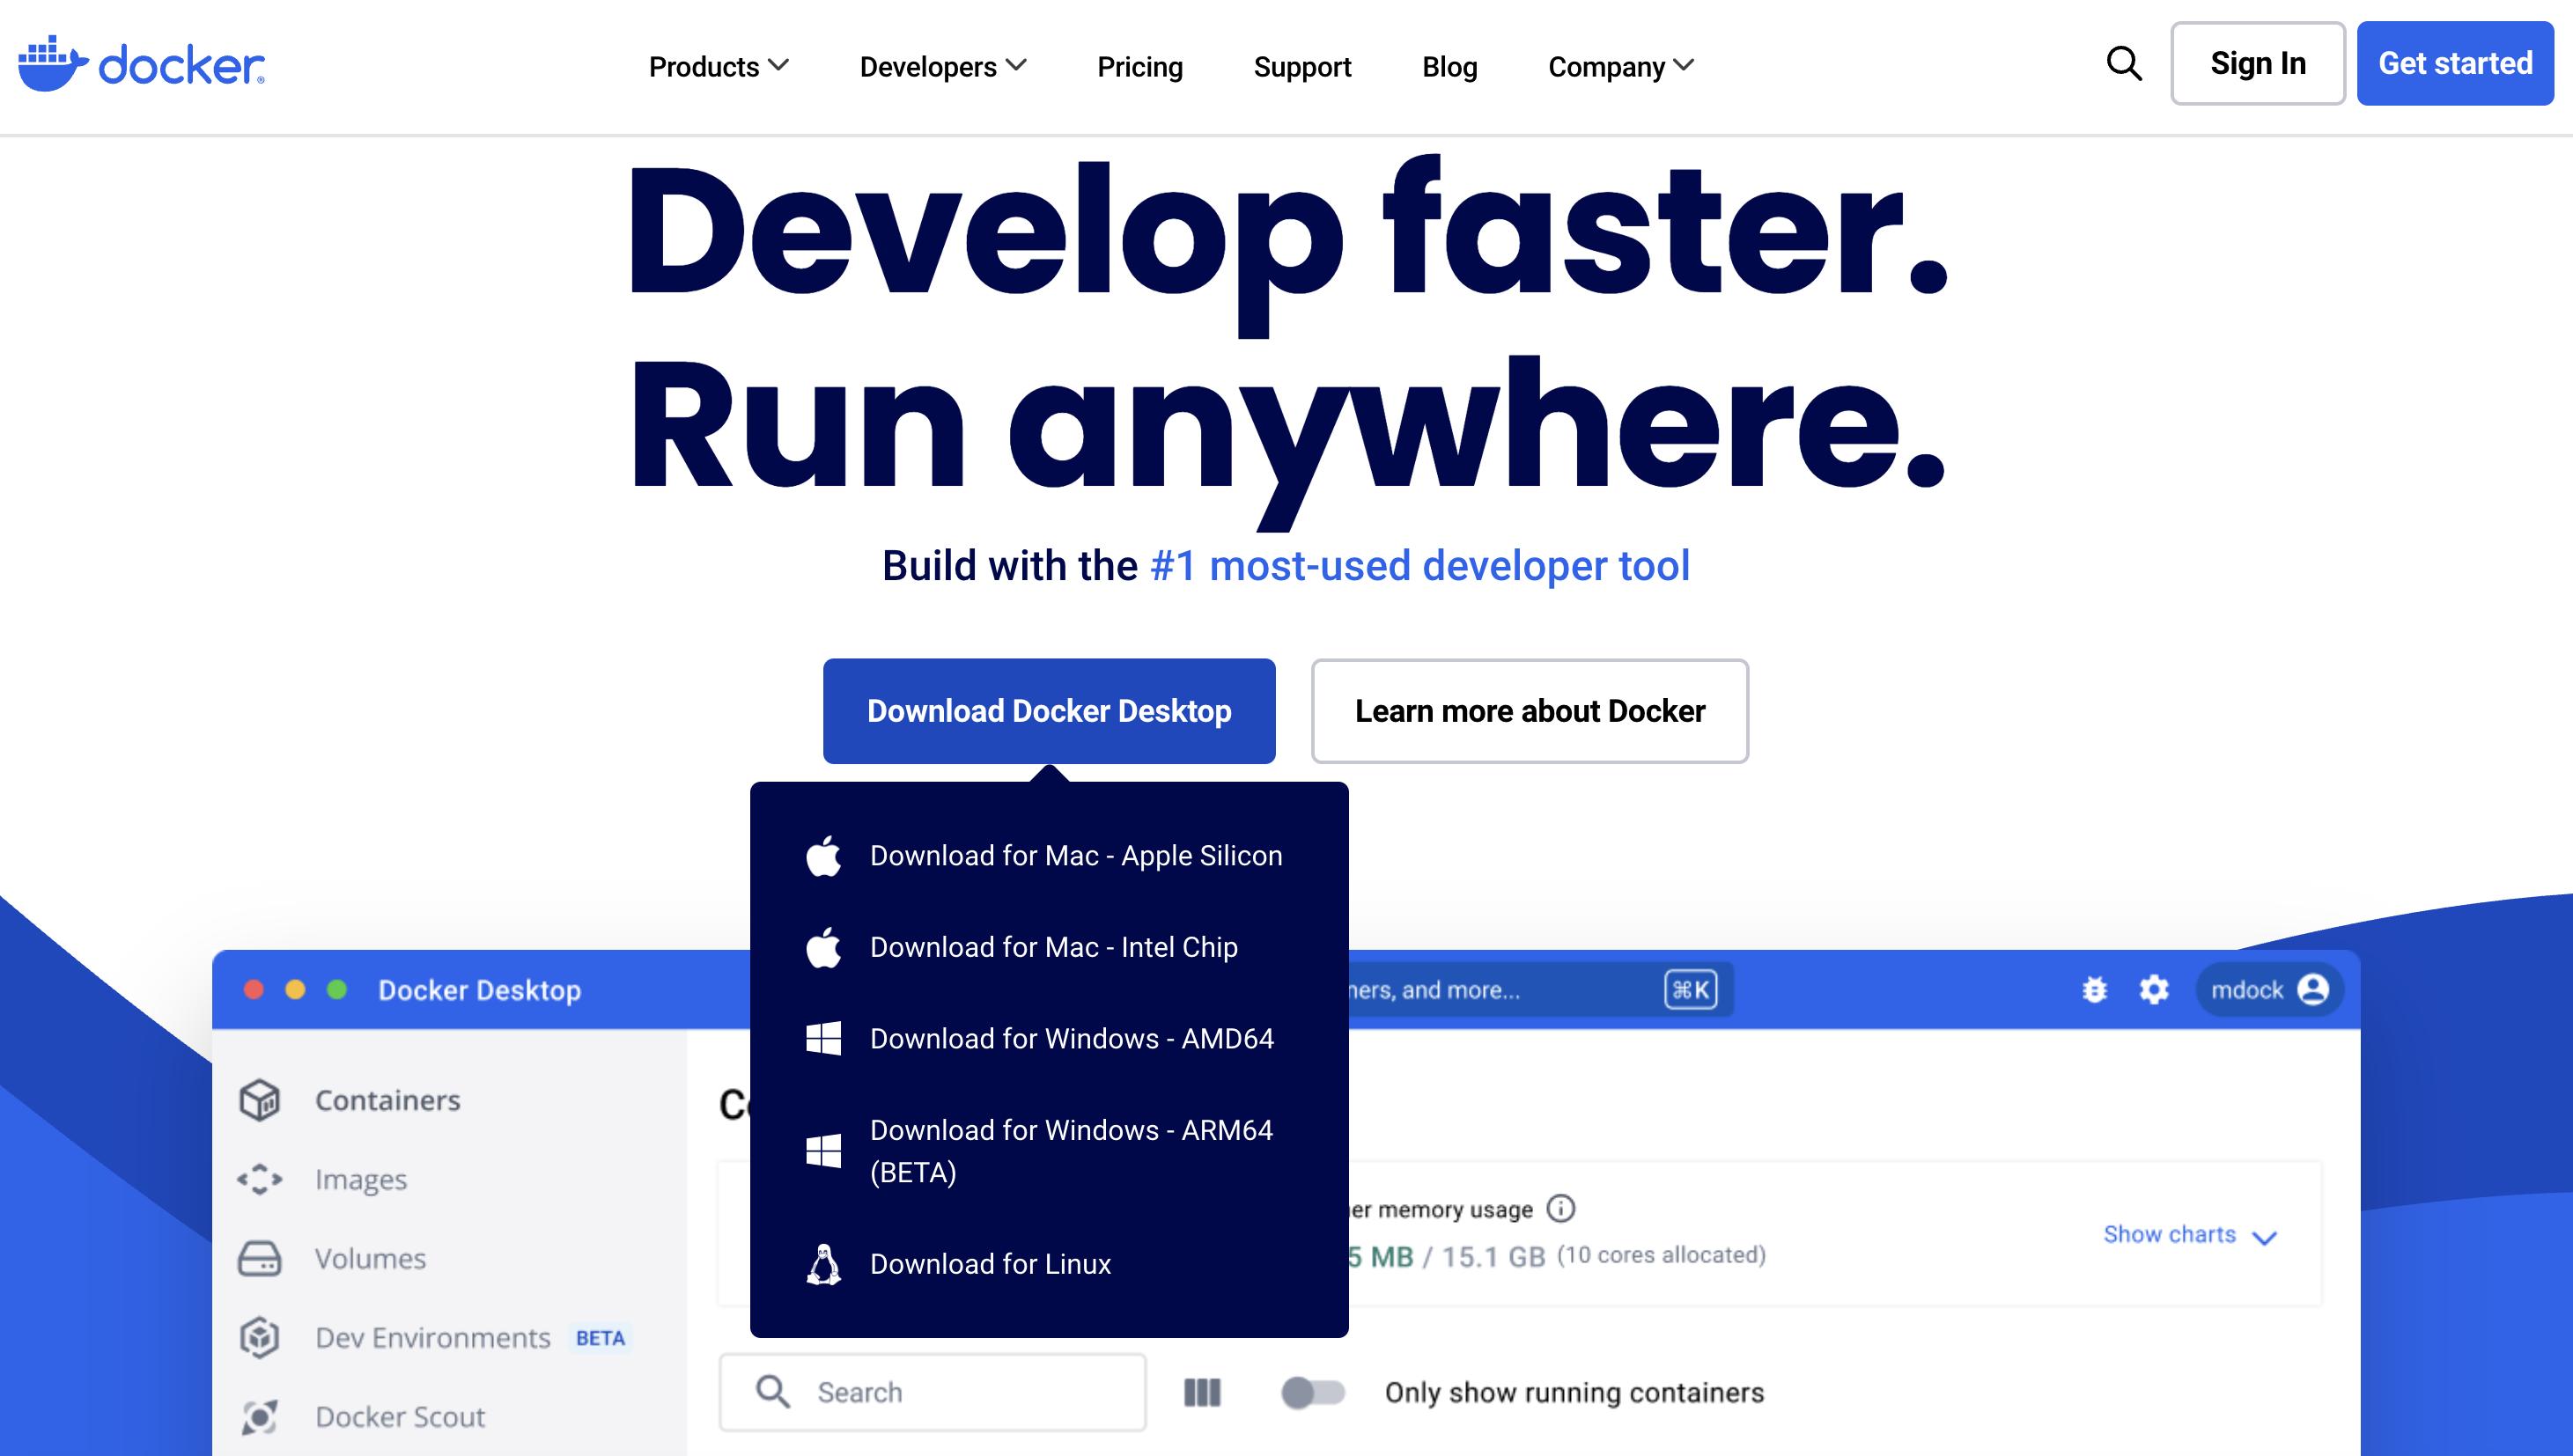Click the bug report icon in Docker Desktop
The image size is (2573, 1456).
click(2095, 990)
